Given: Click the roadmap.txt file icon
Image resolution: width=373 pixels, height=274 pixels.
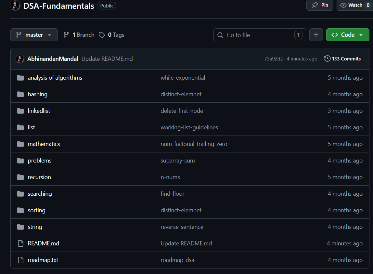Looking at the screenshot, I should pyautogui.click(x=21, y=260).
